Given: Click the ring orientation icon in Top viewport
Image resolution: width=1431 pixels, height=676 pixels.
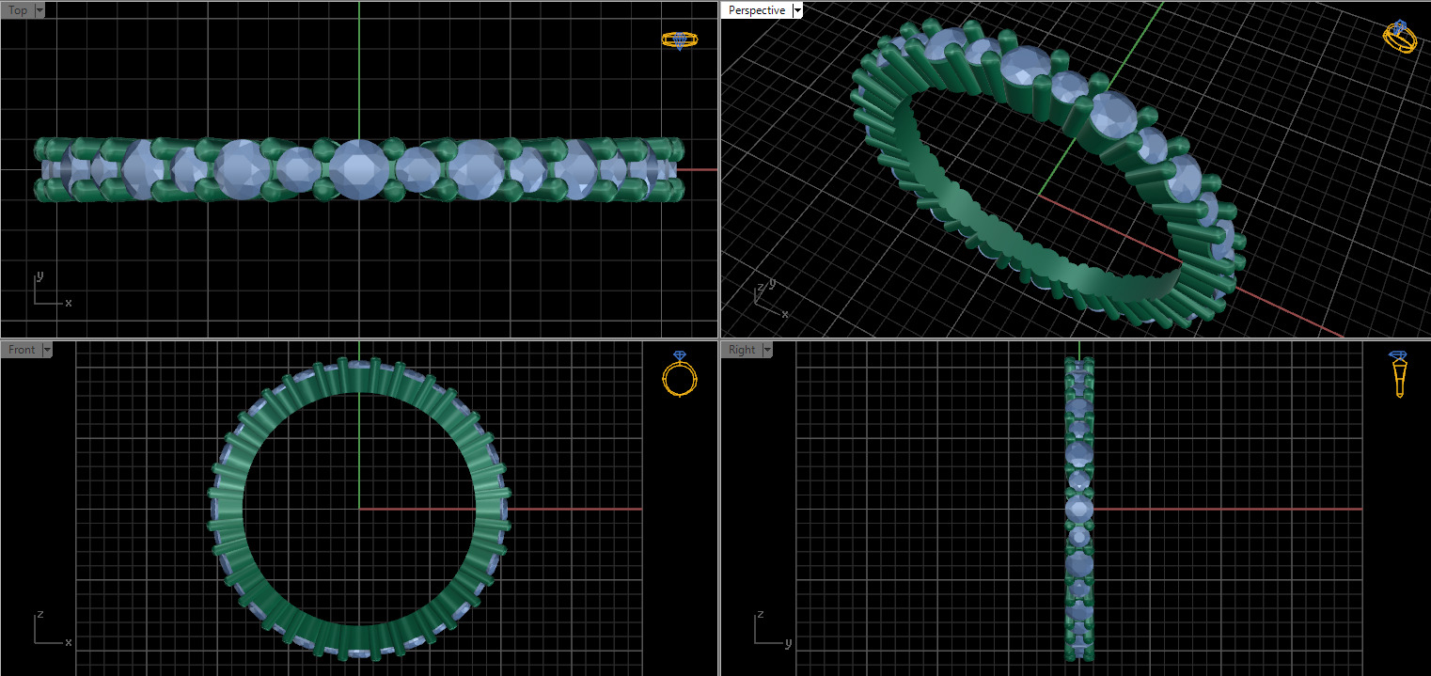Looking at the screenshot, I should [x=680, y=40].
